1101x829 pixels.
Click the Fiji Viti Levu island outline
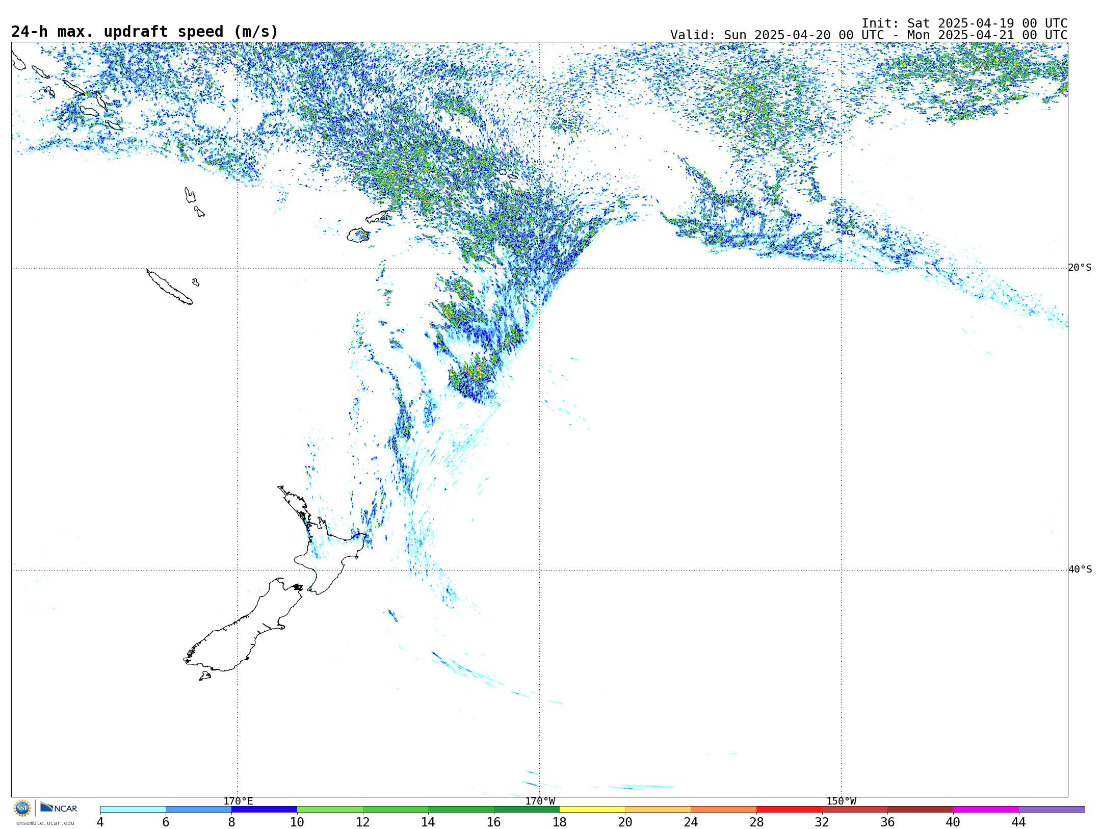coord(358,236)
